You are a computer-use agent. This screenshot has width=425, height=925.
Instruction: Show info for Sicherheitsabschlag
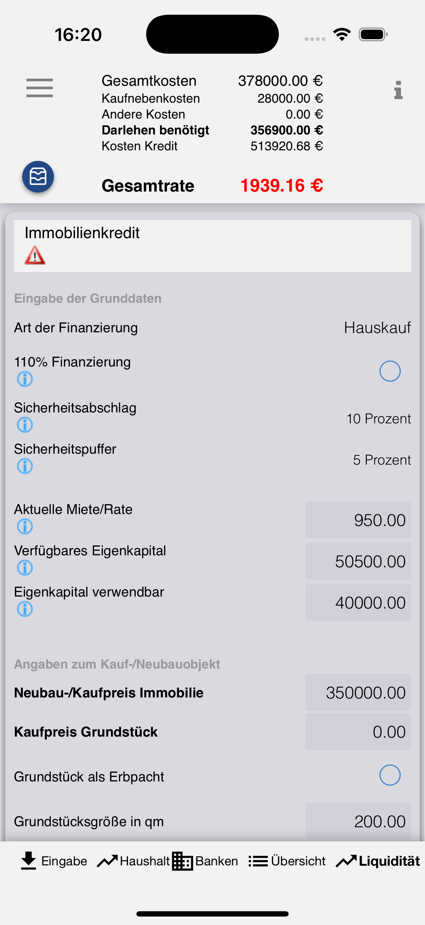pos(25,425)
